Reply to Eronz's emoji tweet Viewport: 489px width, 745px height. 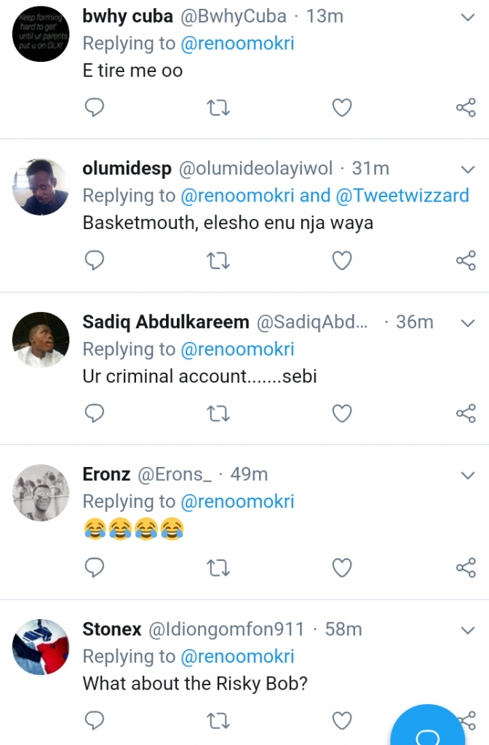(x=95, y=567)
